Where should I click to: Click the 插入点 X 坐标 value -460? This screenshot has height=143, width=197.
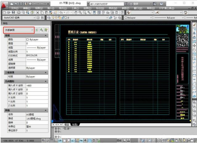(37, 86)
